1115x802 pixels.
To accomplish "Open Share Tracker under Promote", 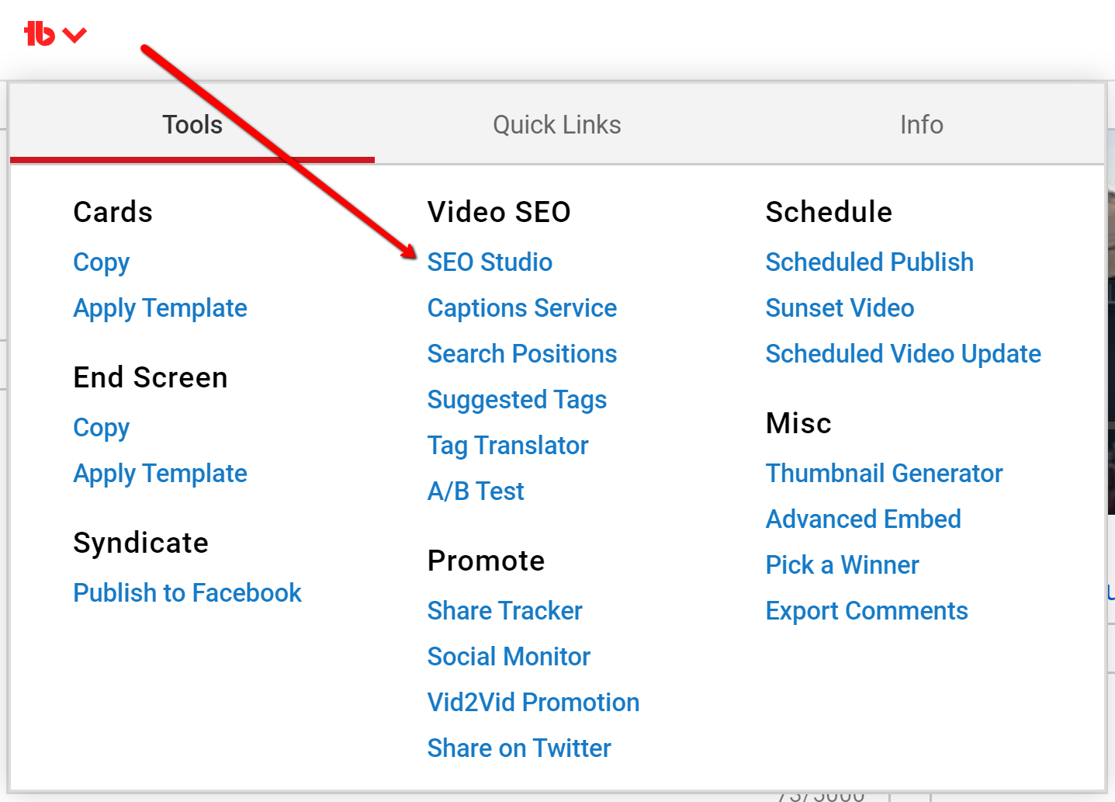I will pyautogui.click(x=504, y=611).
